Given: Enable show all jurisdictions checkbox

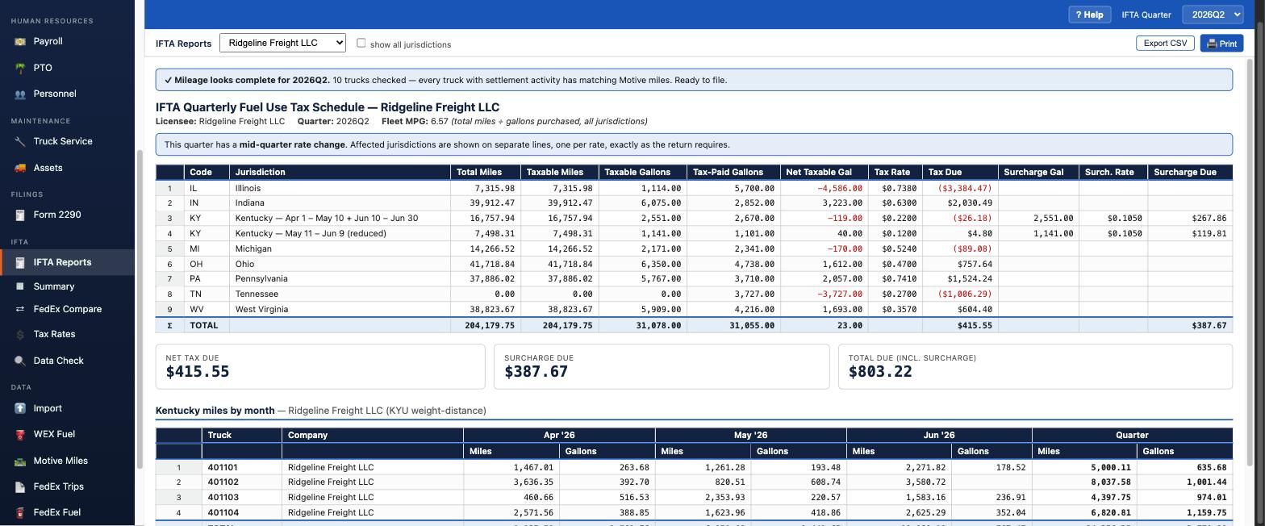Looking at the screenshot, I should coord(361,43).
